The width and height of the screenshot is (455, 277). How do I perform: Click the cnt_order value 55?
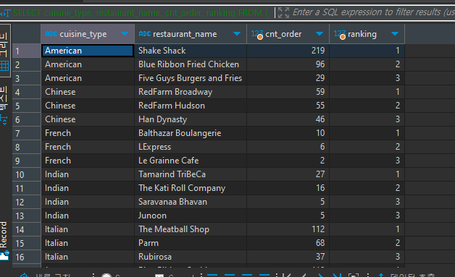click(288, 106)
